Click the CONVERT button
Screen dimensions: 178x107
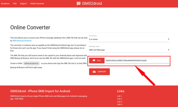(99, 72)
